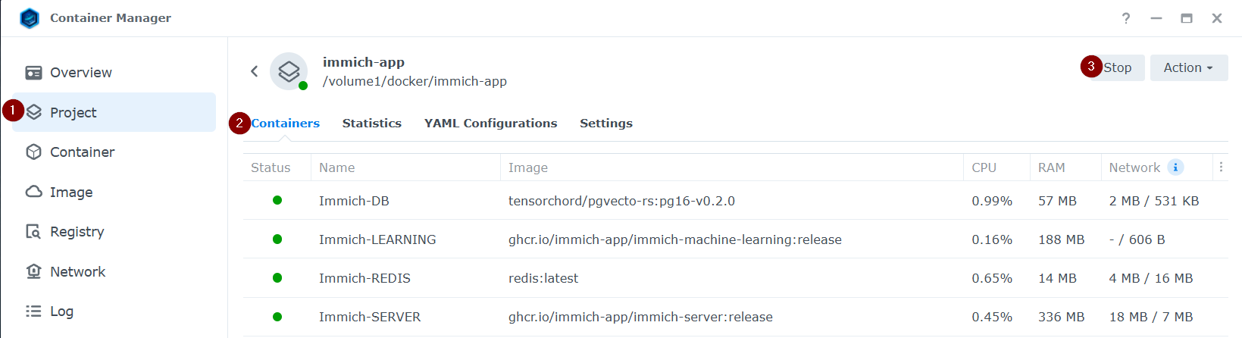Screen dimensions: 1242x338
Task: Sort by the RAM column header
Action: [x=1065, y=167]
